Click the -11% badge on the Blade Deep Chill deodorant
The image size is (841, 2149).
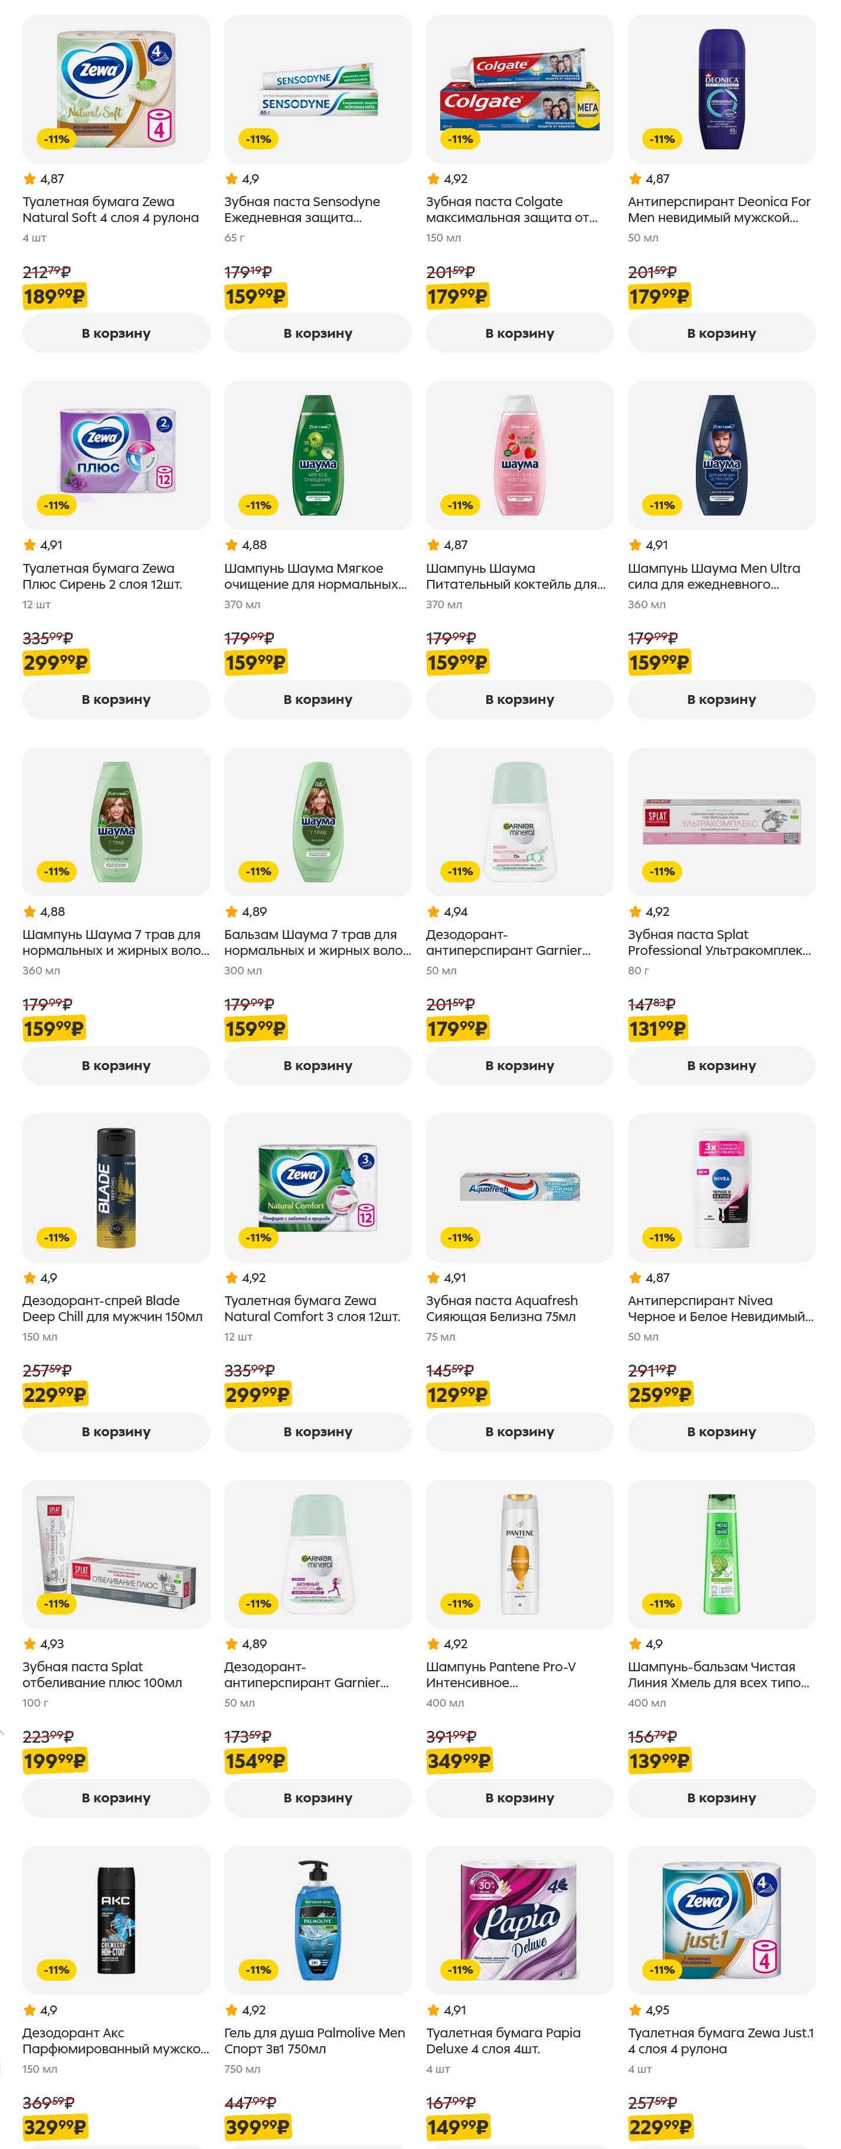point(57,1237)
